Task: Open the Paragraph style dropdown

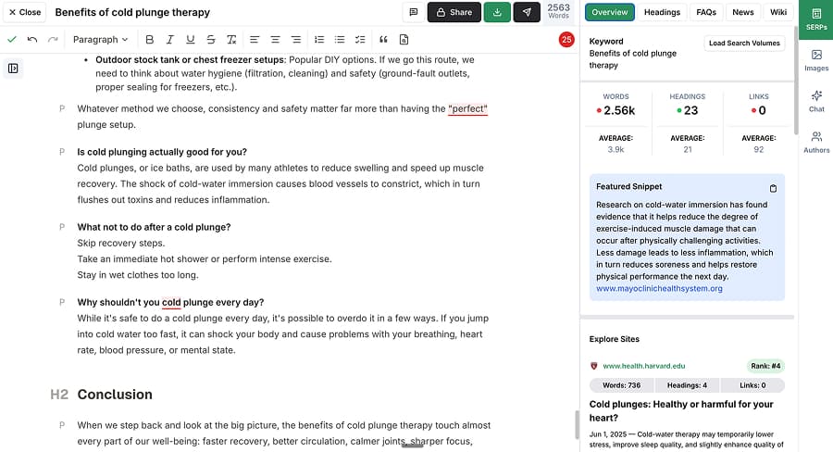Action: (100, 40)
